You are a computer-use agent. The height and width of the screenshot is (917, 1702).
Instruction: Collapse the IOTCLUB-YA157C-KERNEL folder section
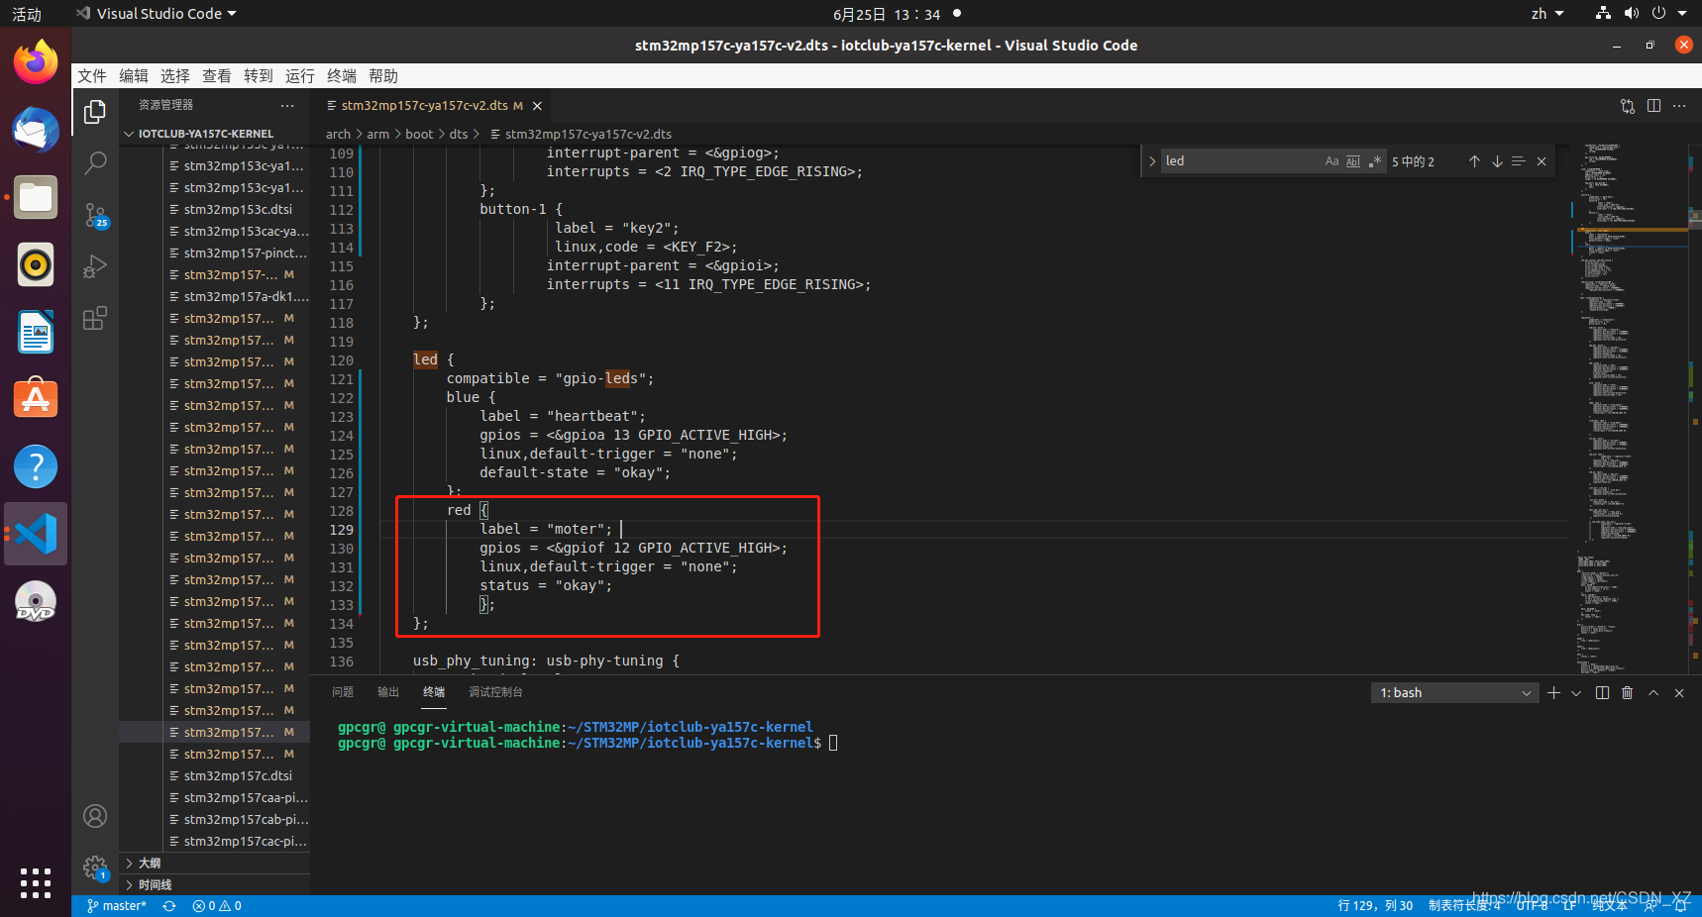(214, 134)
